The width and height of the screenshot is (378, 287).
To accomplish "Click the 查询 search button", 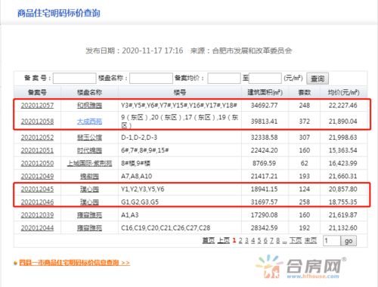I will [318, 79].
